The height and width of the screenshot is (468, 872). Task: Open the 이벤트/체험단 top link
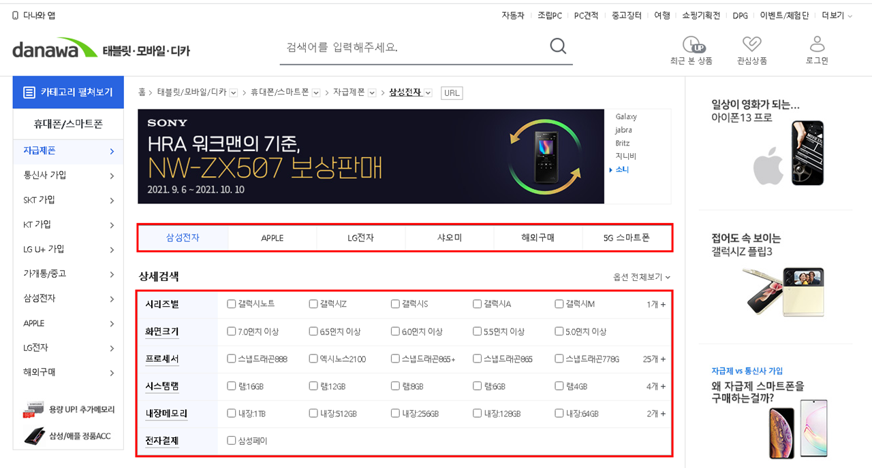[x=785, y=16]
